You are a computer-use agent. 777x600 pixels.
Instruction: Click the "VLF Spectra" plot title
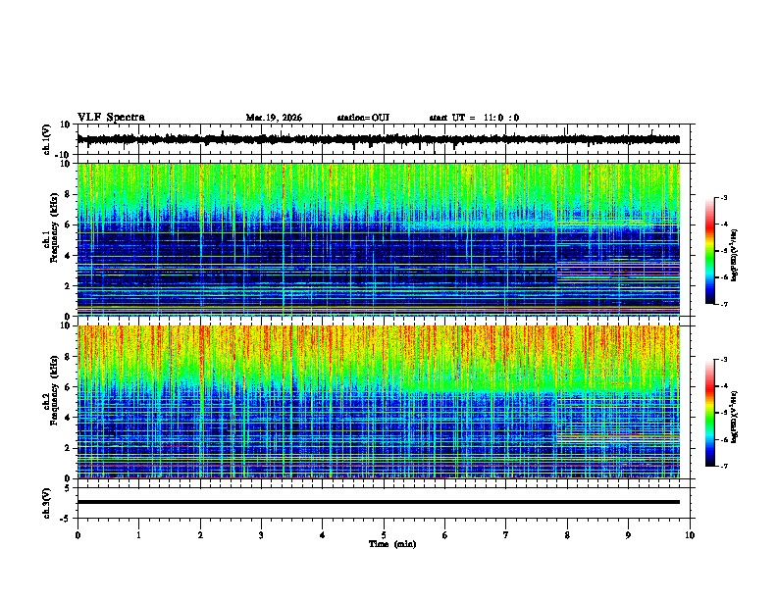[111, 117]
